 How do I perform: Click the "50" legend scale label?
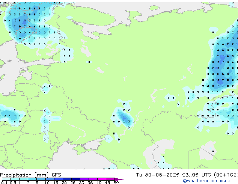[116, 182]
